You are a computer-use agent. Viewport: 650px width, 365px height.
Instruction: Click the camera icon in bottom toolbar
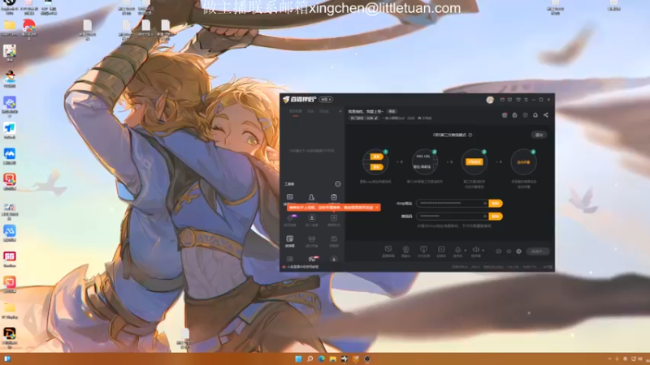point(405,250)
